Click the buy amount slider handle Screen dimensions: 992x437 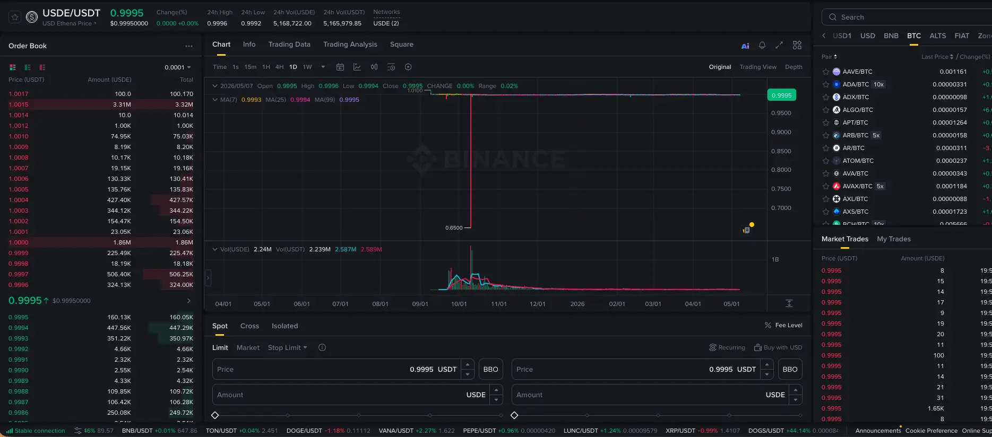[215, 415]
